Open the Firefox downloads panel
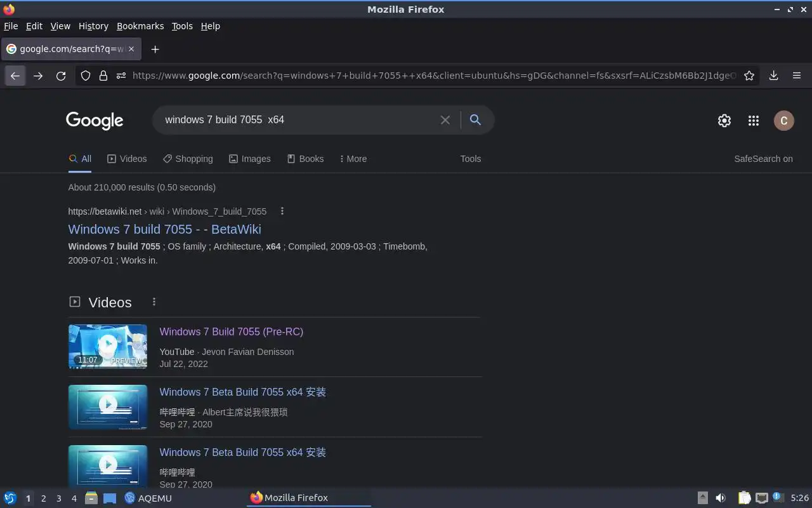The height and width of the screenshot is (508, 812). point(773,76)
